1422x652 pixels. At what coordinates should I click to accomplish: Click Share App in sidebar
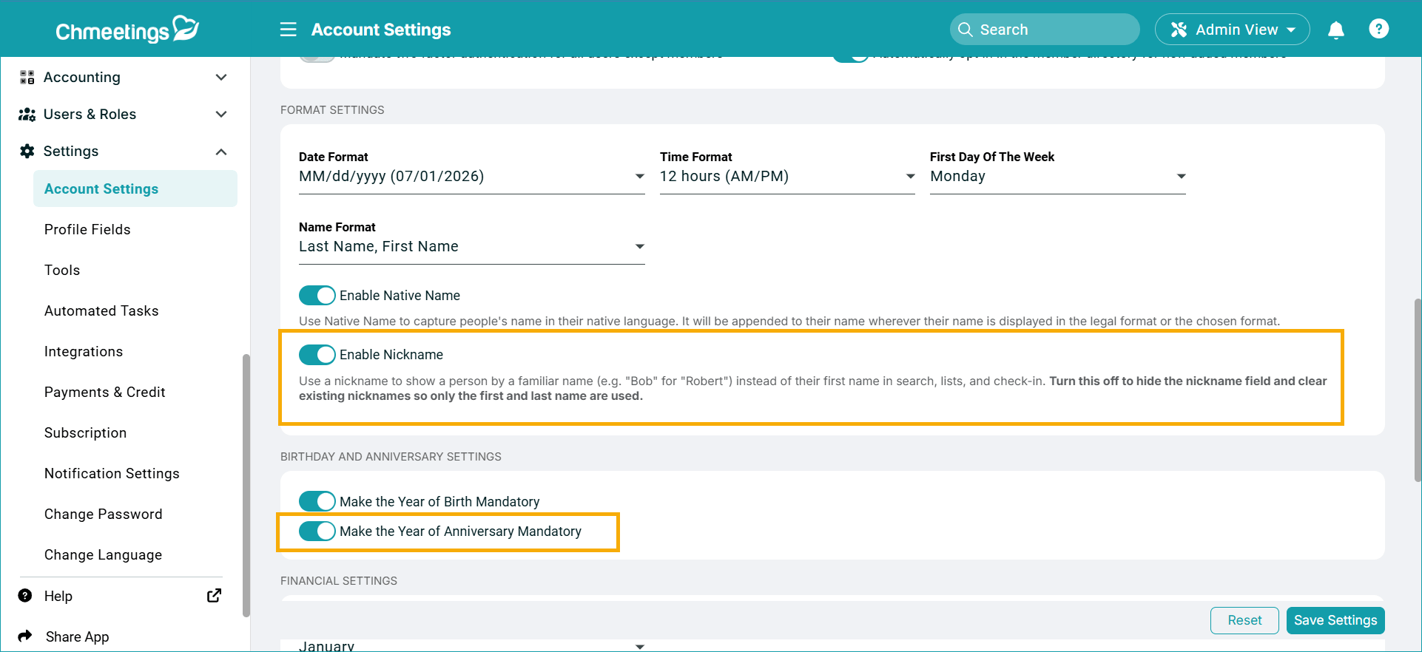coord(77,636)
